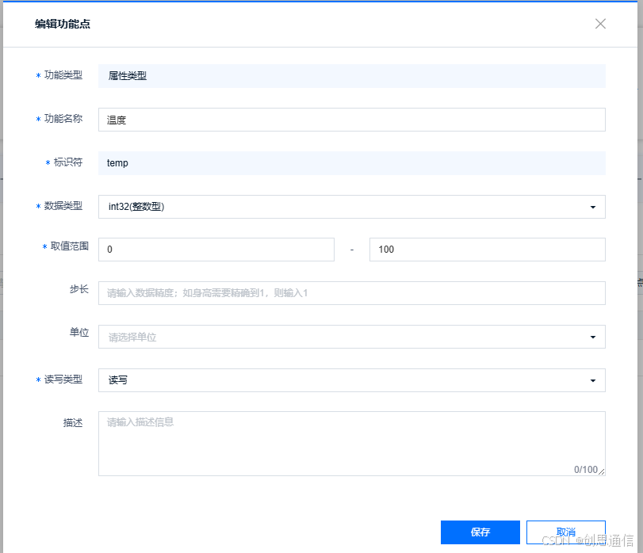This screenshot has width=643, height=553.
Task: Click the 0/100 character counter
Action: [x=587, y=469]
